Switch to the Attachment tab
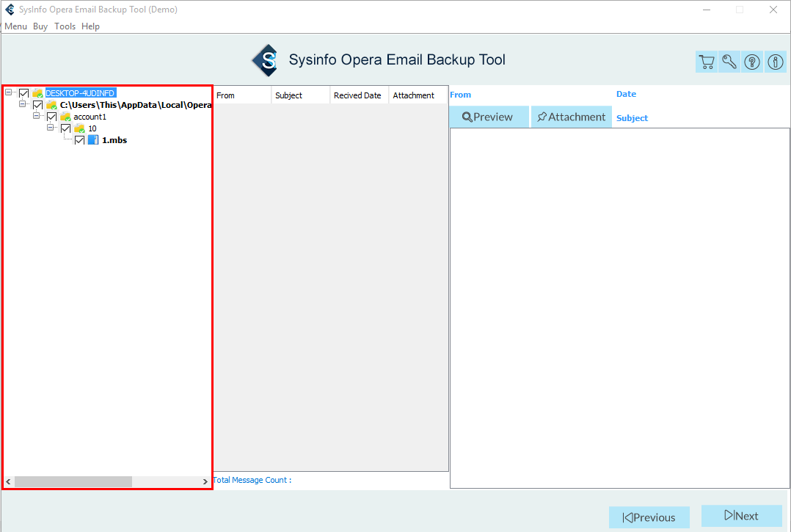791x532 pixels. [572, 117]
